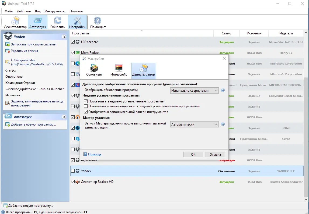Open the Инструменты menu

(x=55, y=11)
